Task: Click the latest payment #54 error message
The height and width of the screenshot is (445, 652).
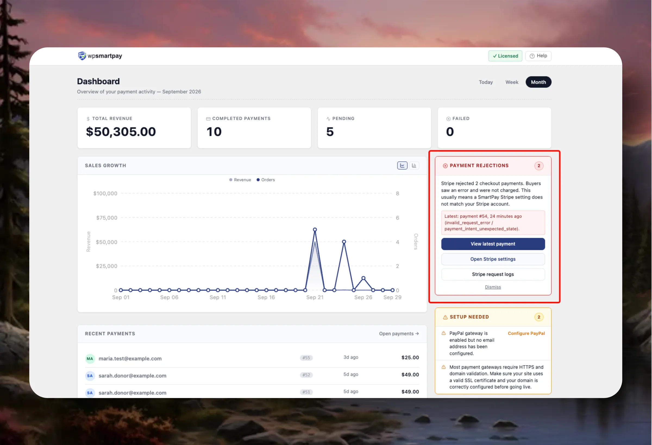Action: coord(493,223)
